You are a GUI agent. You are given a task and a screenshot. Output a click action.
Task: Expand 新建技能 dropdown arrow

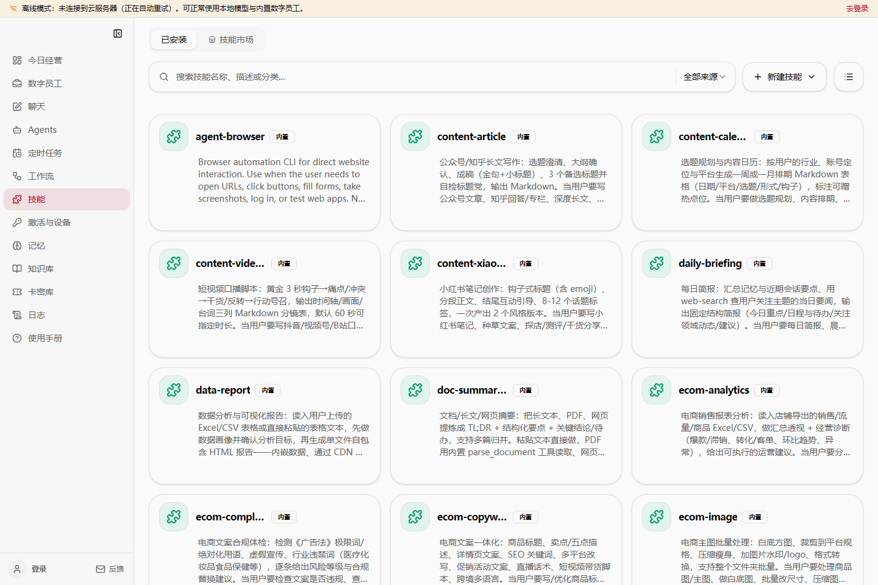pyautogui.click(x=812, y=77)
